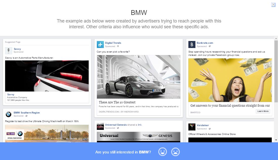278x160 pixels.
Task: Click 'Savvy is an Automotive Parts Manufacturer.' text
Action: [x=29, y=58]
